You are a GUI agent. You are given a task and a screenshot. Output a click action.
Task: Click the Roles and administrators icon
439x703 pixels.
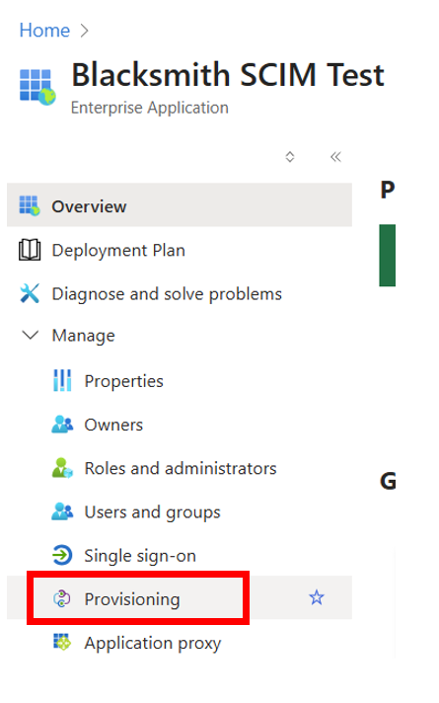[62, 468]
